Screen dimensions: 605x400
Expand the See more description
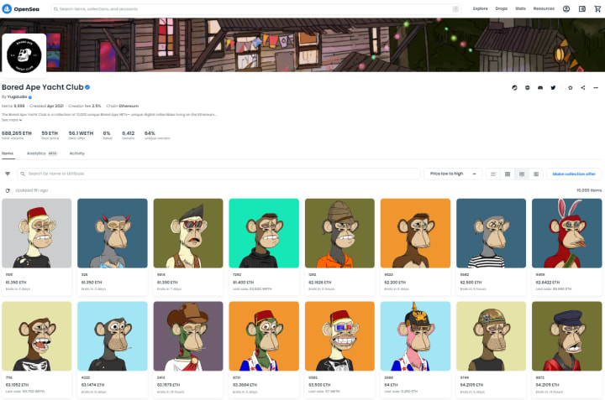point(12,120)
